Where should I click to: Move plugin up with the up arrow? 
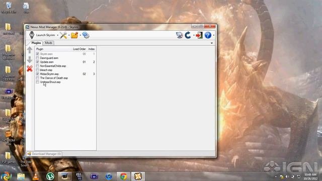30,50
